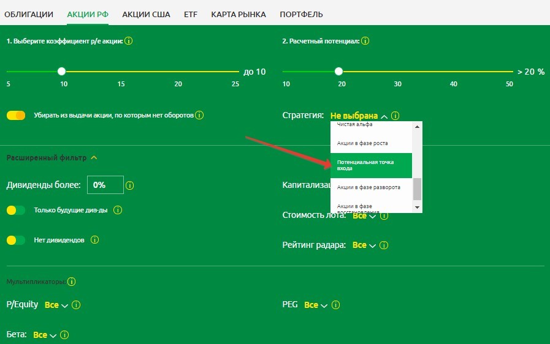The height and width of the screenshot is (344, 550).
Task: Click the Дивиденды более input field
Action: [x=105, y=184]
